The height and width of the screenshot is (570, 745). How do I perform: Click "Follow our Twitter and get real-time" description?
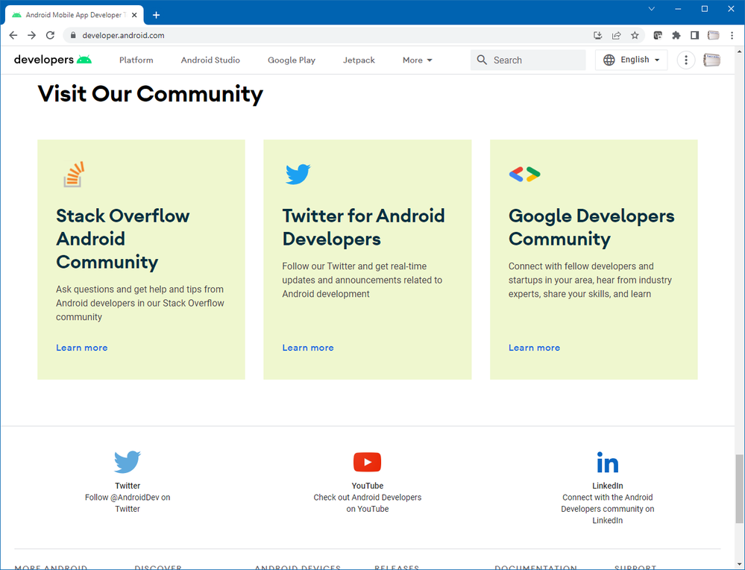click(x=362, y=280)
